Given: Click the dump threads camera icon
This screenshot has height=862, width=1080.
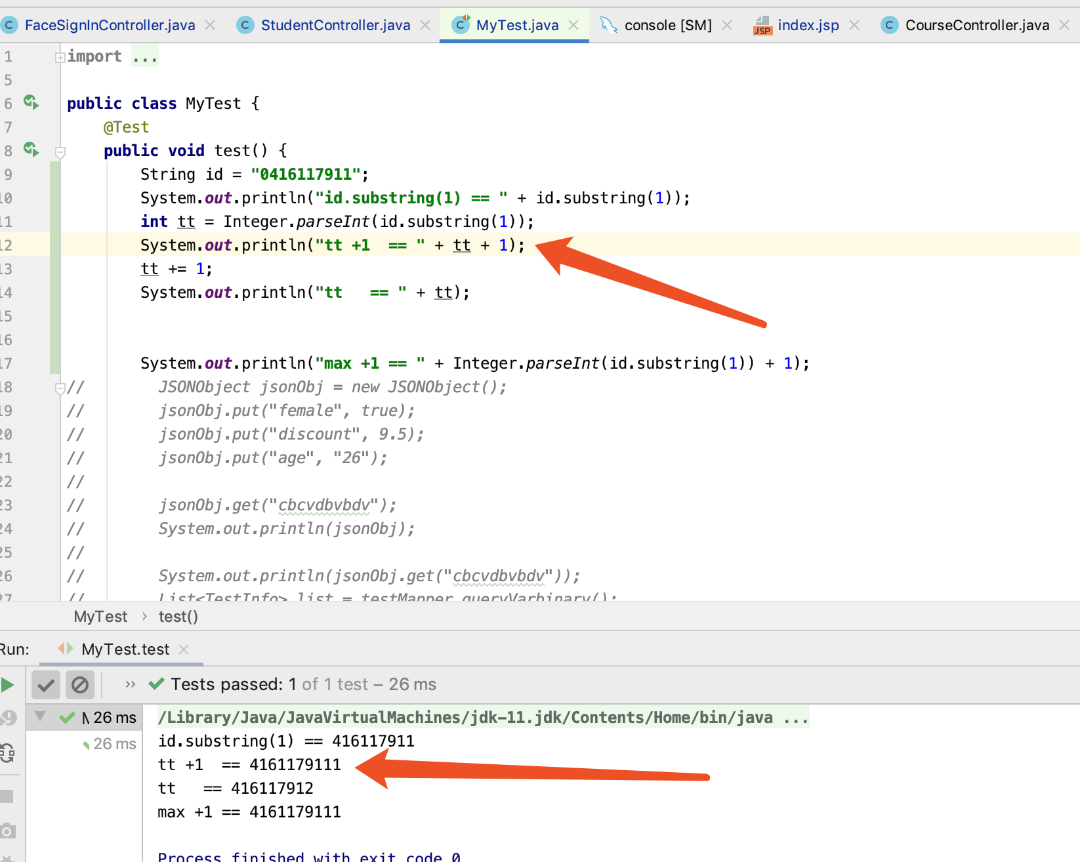Looking at the screenshot, I should pyautogui.click(x=7, y=831).
